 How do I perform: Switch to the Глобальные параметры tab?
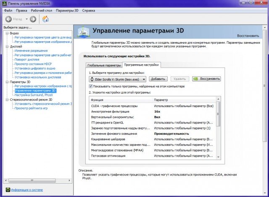104,66
